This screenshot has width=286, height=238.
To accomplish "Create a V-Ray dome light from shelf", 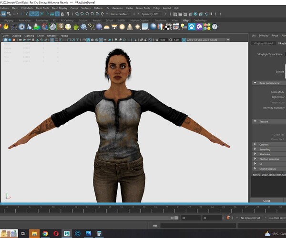I will tap(106, 27).
